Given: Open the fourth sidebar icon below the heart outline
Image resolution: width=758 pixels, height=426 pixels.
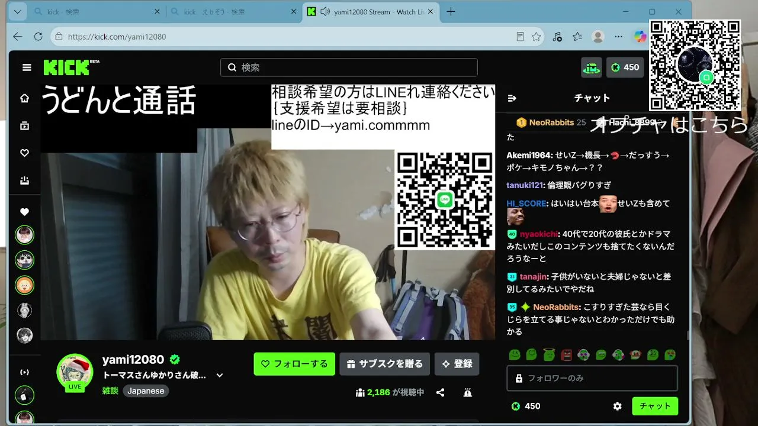Looking at the screenshot, I should [24, 180].
